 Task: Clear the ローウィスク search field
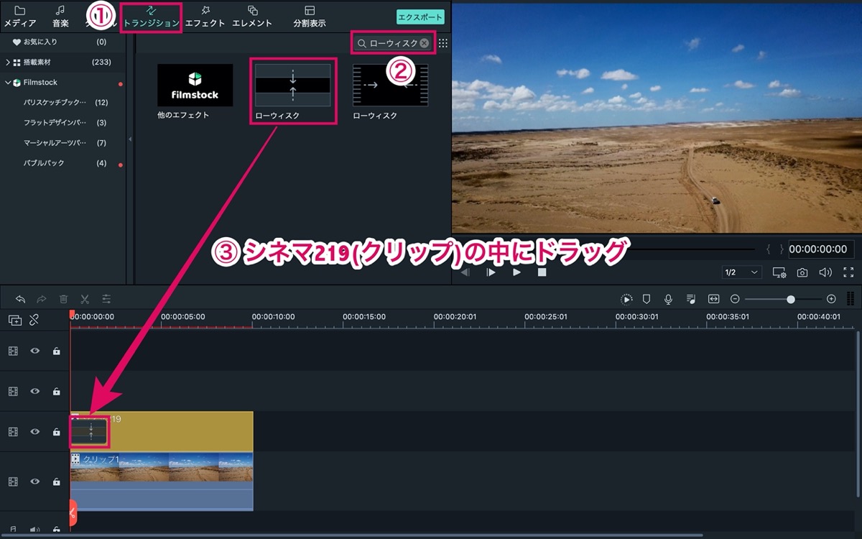click(x=425, y=43)
